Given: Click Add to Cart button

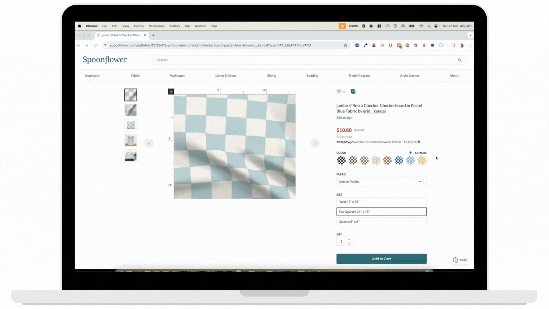Looking at the screenshot, I should tap(381, 259).
